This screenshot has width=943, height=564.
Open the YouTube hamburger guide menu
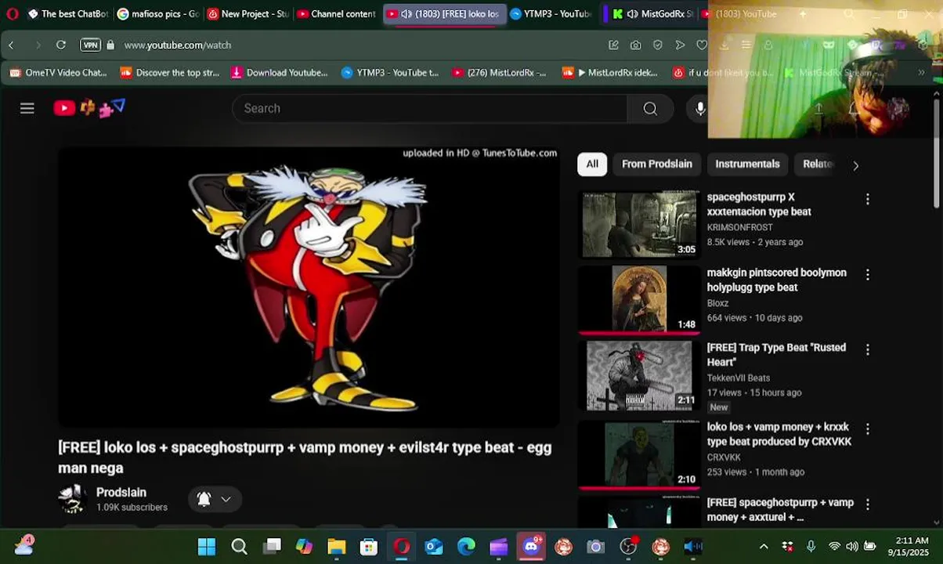coord(27,108)
